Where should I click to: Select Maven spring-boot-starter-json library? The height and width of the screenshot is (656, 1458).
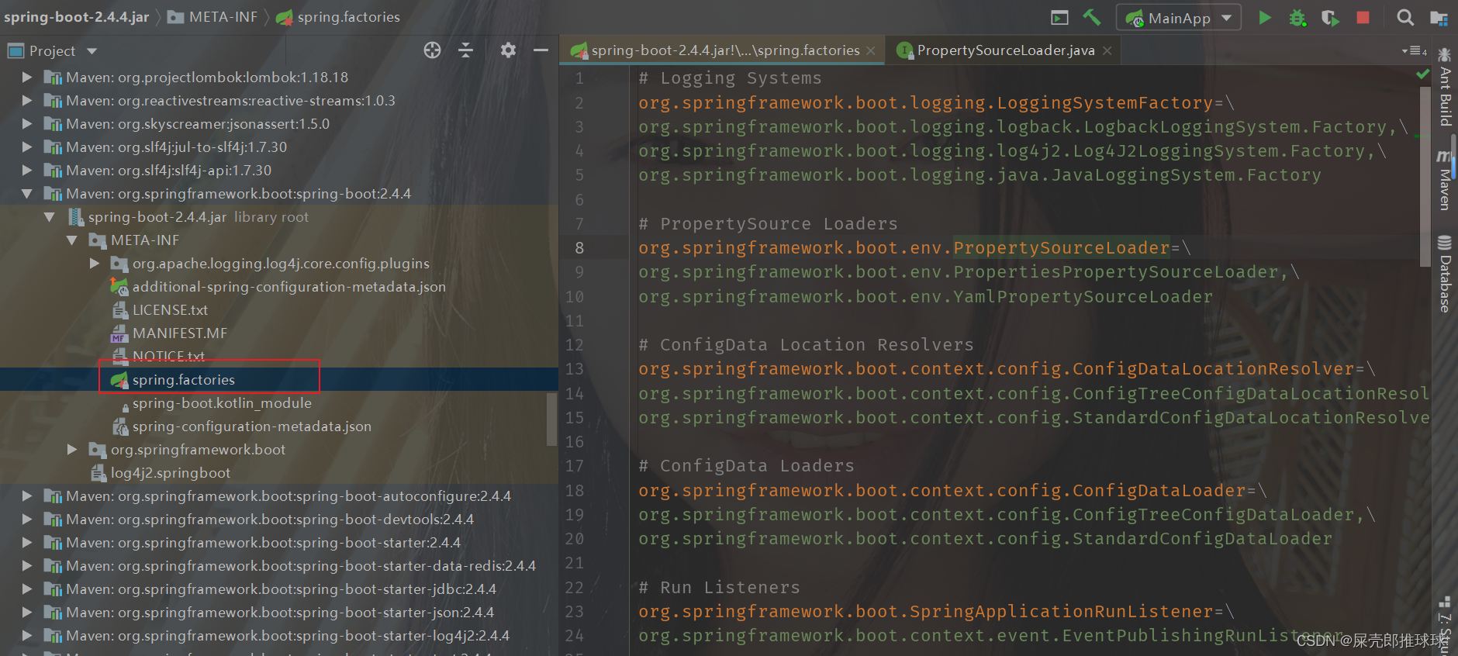pyautogui.click(x=280, y=613)
